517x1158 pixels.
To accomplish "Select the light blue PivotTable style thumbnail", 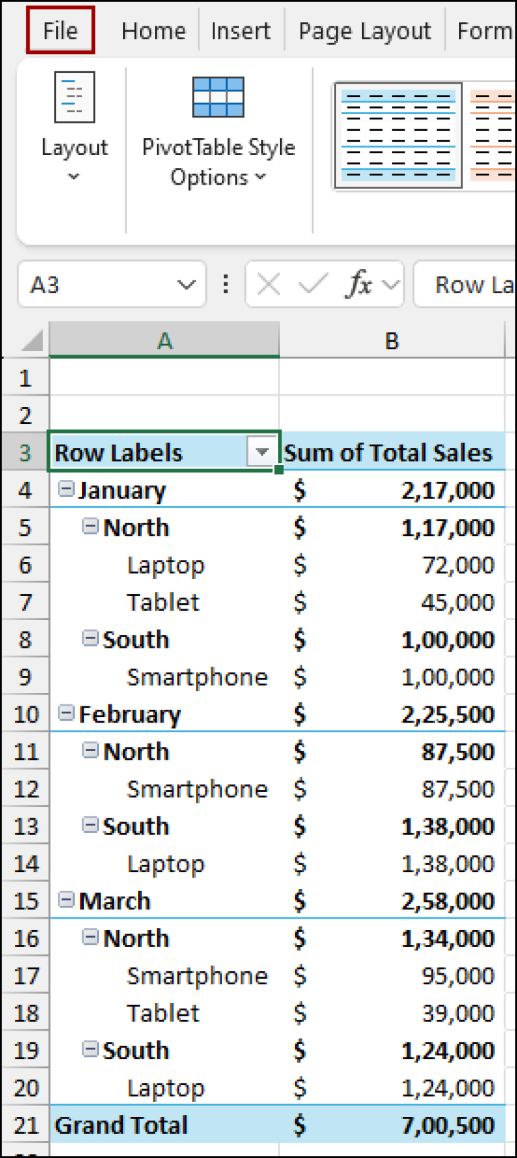I will [x=398, y=135].
